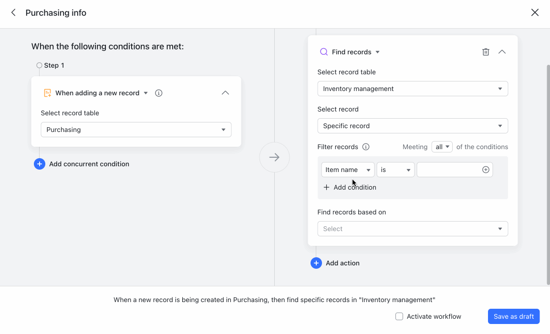Screen dimensions: 550x334
Task: Open the "is" operator dropdown
Action: point(395,169)
